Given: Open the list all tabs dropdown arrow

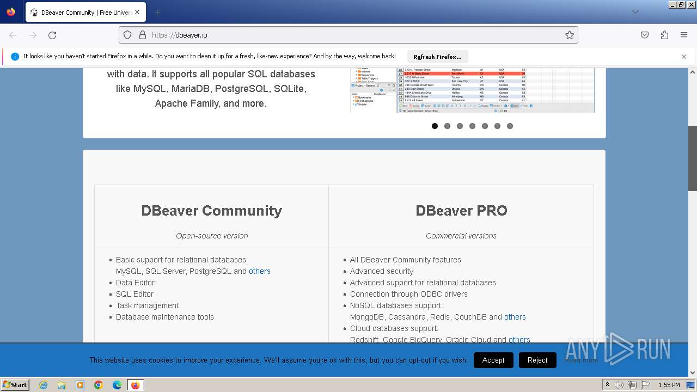Looking at the screenshot, I should pos(635,12).
